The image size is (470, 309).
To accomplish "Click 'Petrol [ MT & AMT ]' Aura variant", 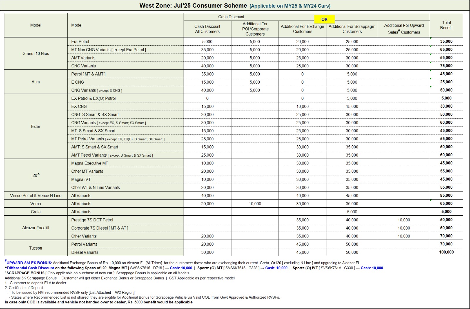I will tap(125, 74).
